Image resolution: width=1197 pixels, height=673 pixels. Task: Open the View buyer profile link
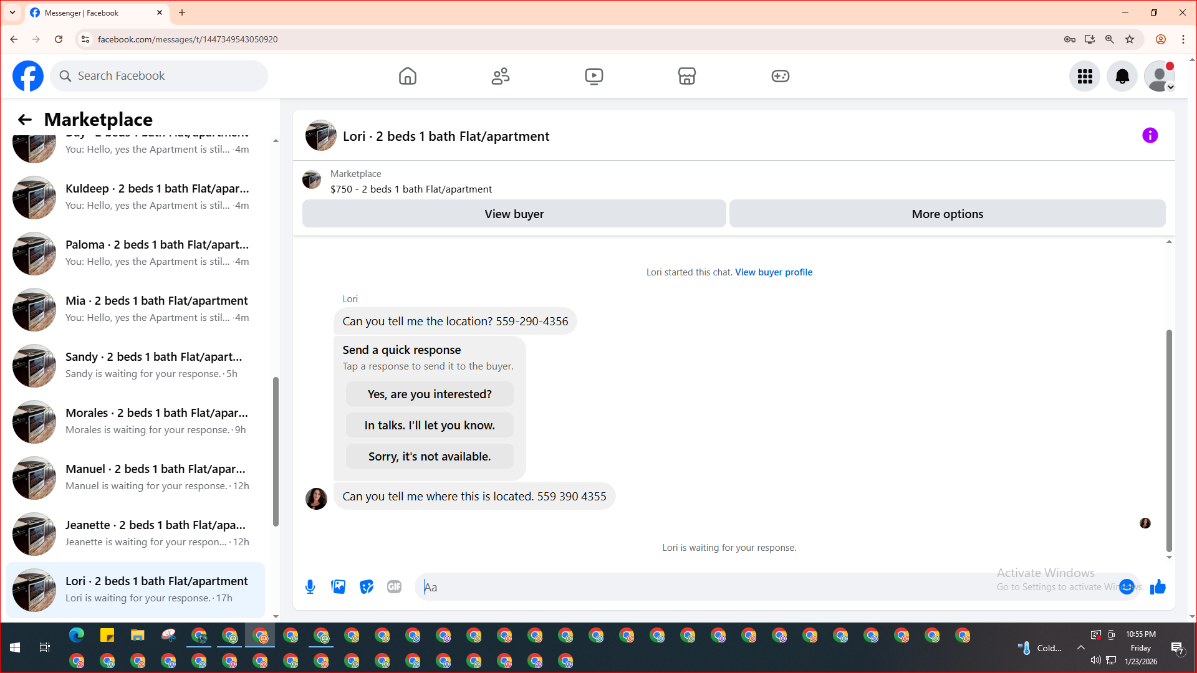pyautogui.click(x=773, y=272)
